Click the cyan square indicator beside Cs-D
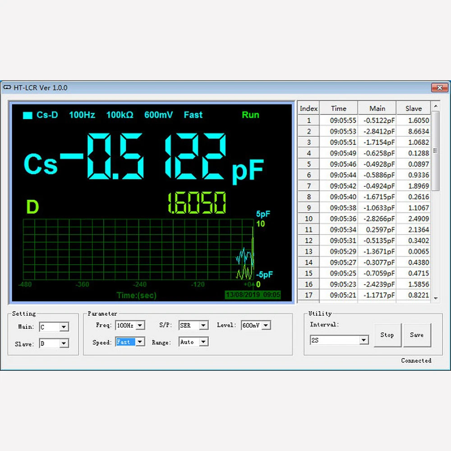 (28, 115)
